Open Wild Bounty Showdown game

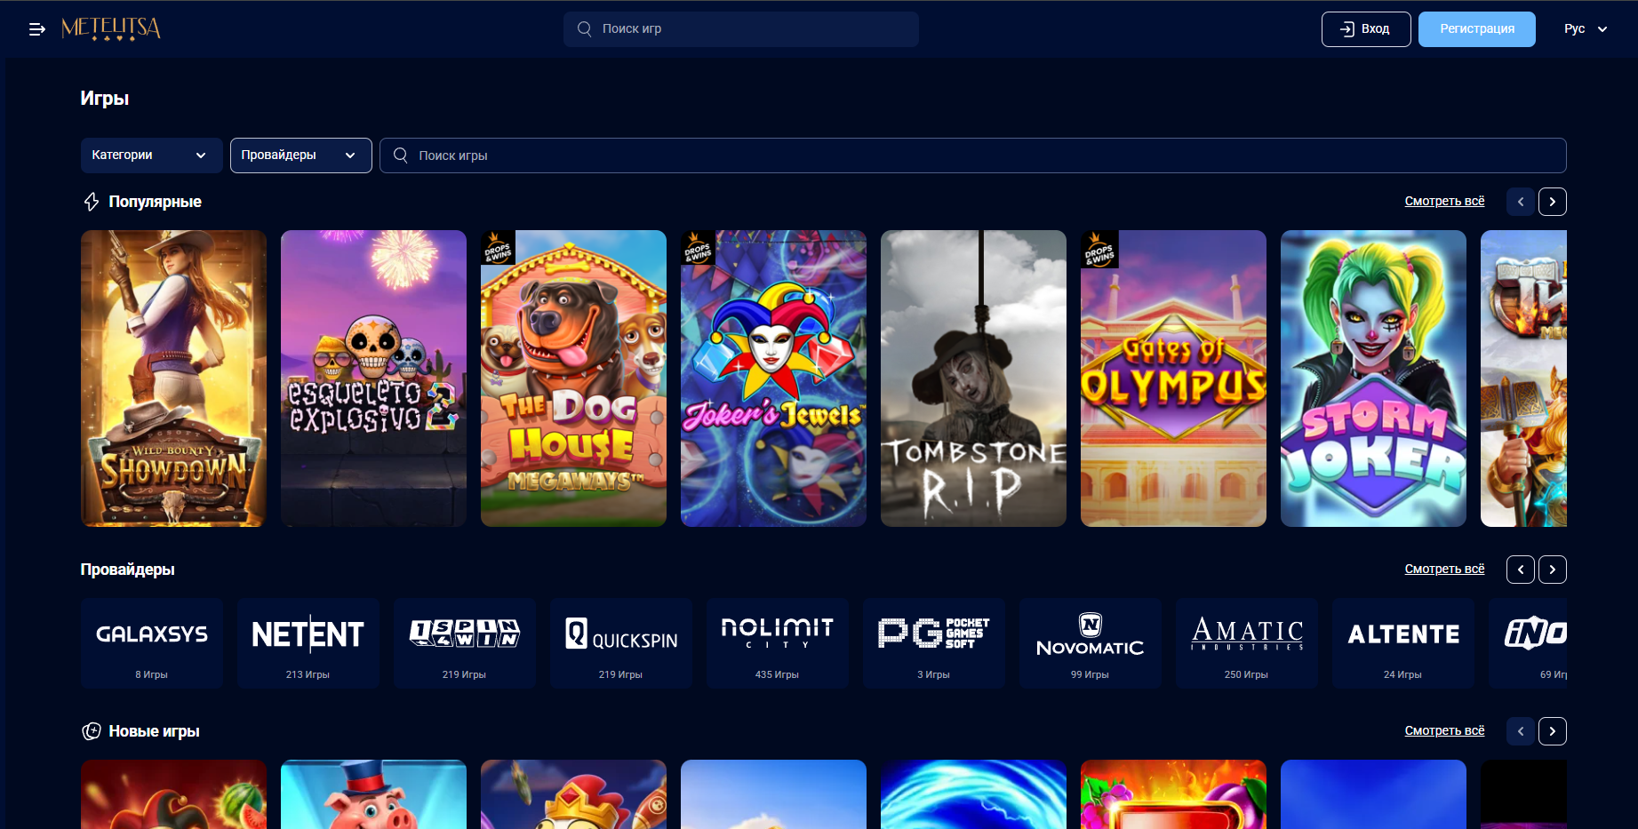point(173,379)
